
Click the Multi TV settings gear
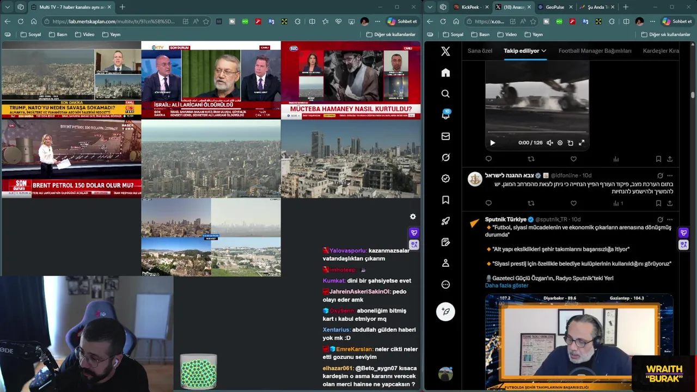(413, 217)
